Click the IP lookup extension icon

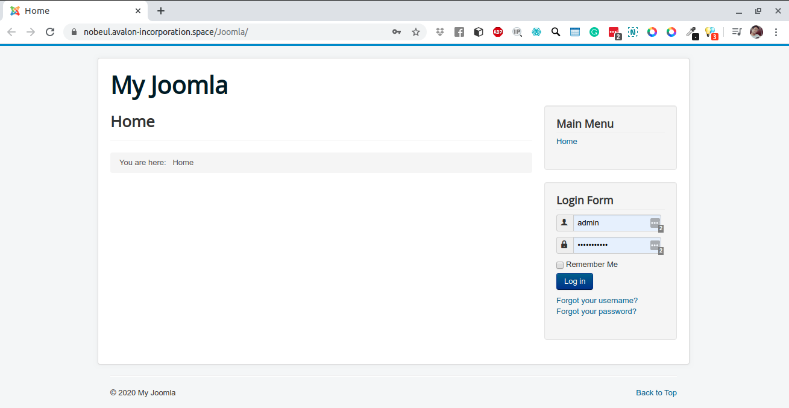[517, 32]
